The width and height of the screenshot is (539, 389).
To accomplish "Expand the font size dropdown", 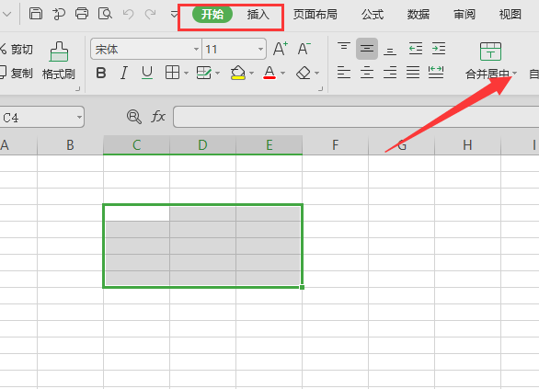I will 260,49.
